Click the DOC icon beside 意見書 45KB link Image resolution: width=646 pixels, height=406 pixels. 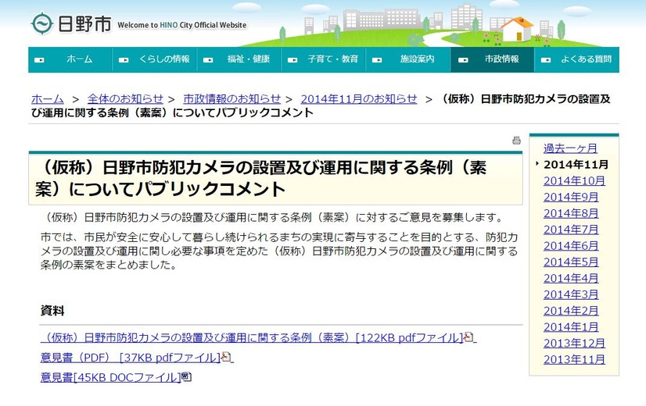[x=186, y=376]
